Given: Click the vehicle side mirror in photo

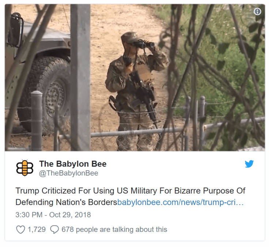Looking at the screenshot, I should 16,30.
